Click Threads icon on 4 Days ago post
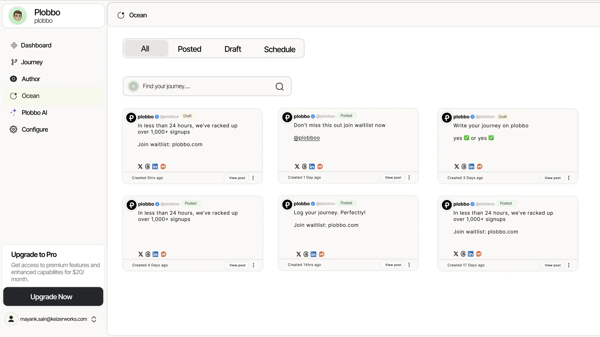The width and height of the screenshot is (600, 337). (148, 254)
